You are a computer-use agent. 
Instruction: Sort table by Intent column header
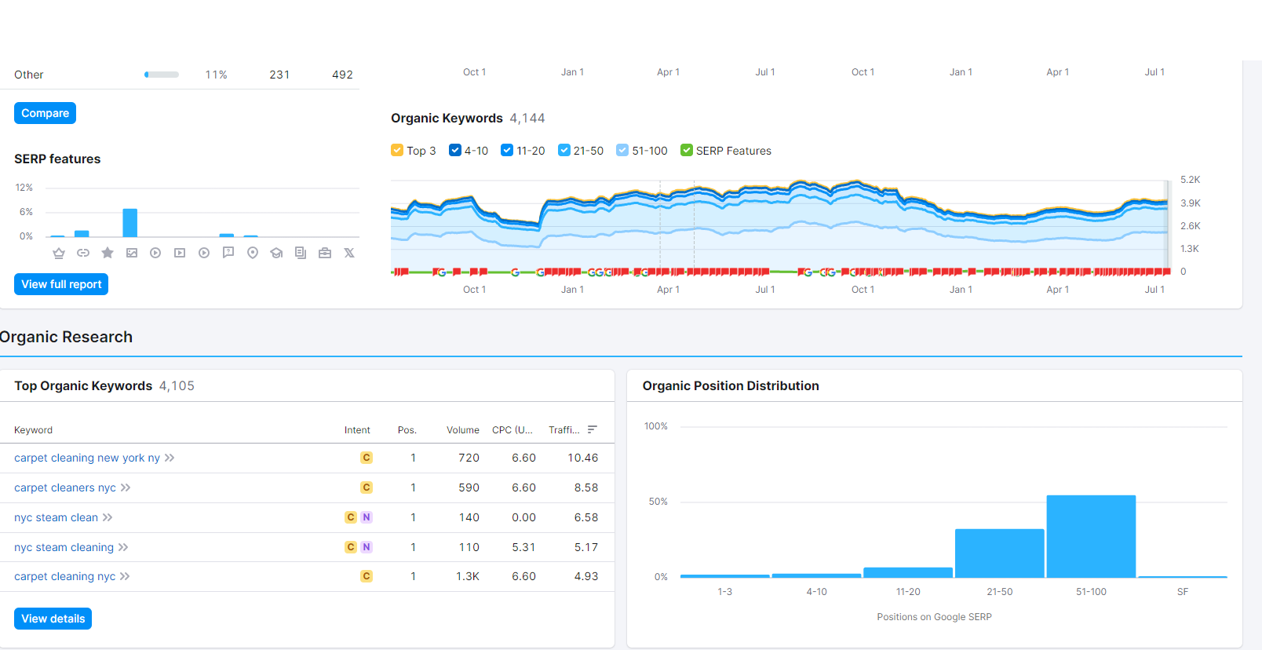coord(357,430)
